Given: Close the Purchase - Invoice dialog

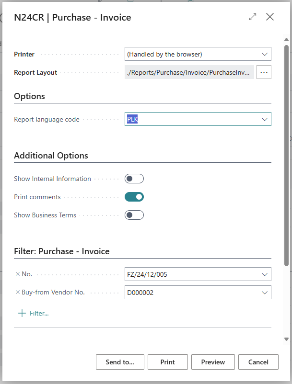Looking at the screenshot, I should pyautogui.click(x=270, y=17).
